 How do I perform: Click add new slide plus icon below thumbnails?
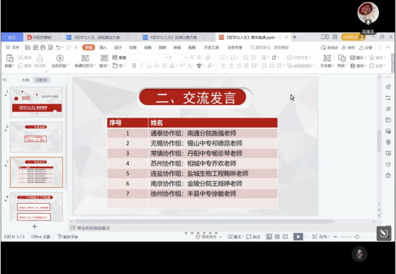[x=34, y=226]
